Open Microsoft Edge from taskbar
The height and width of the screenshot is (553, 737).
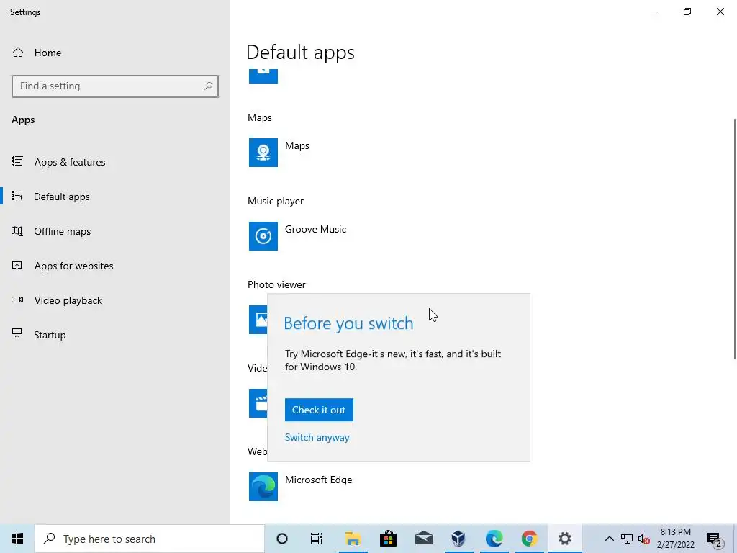(x=494, y=539)
